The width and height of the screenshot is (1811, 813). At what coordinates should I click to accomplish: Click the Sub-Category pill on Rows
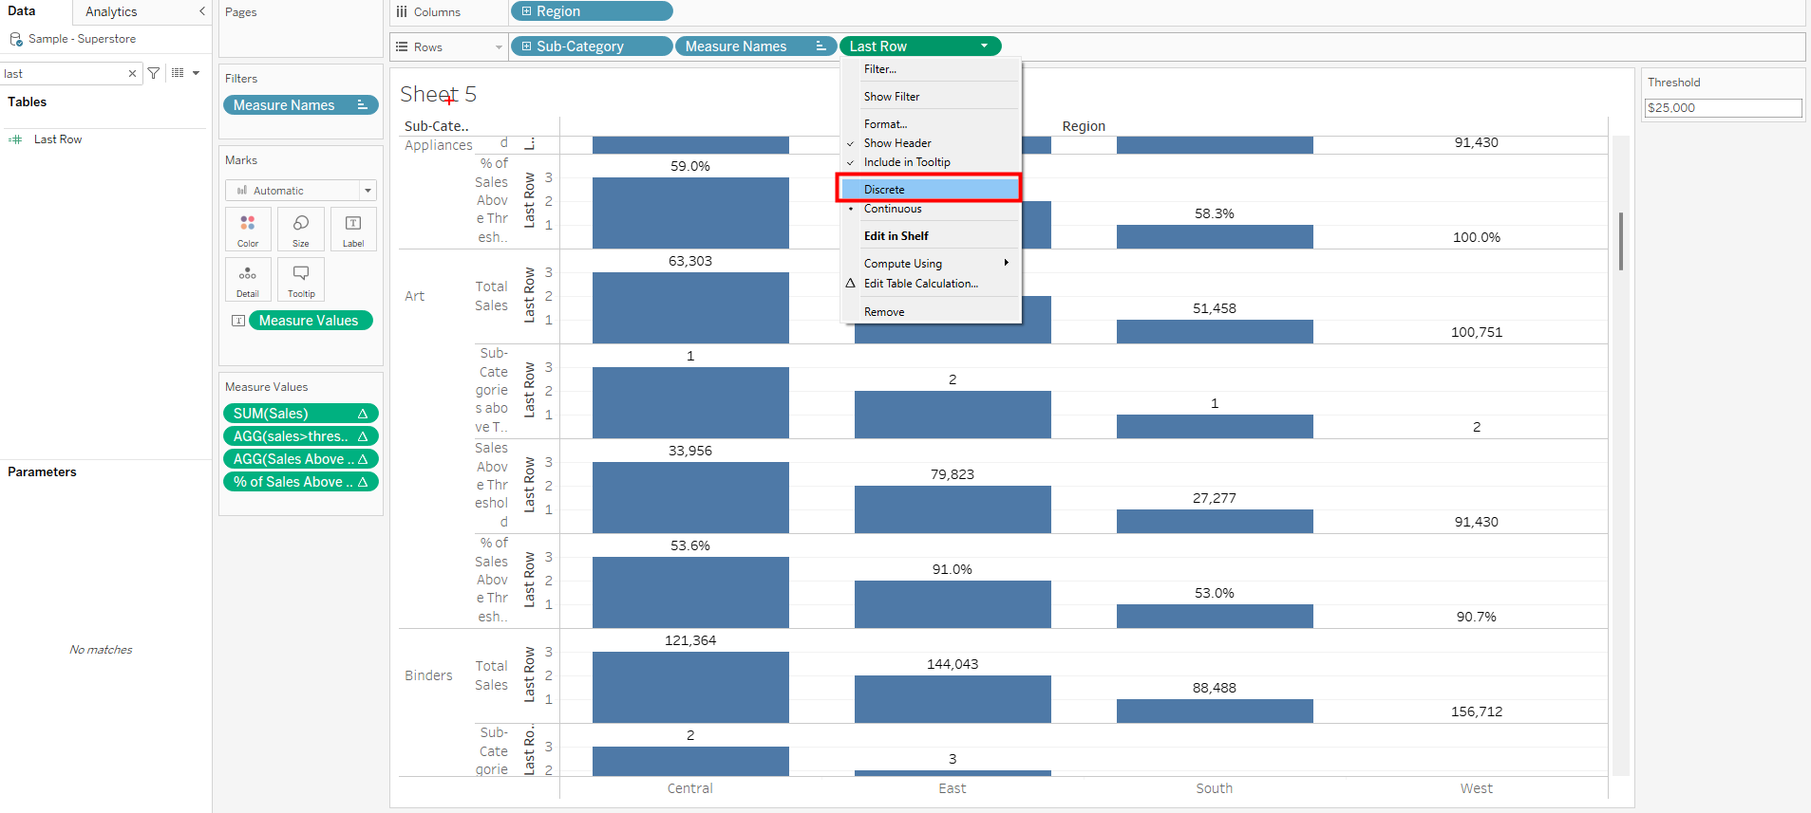point(592,46)
